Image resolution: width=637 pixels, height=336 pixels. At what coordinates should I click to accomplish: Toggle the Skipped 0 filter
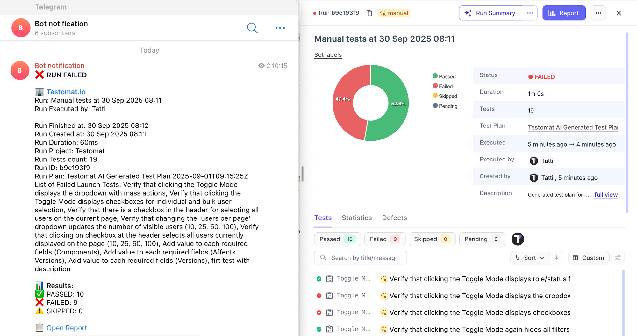[x=432, y=239]
